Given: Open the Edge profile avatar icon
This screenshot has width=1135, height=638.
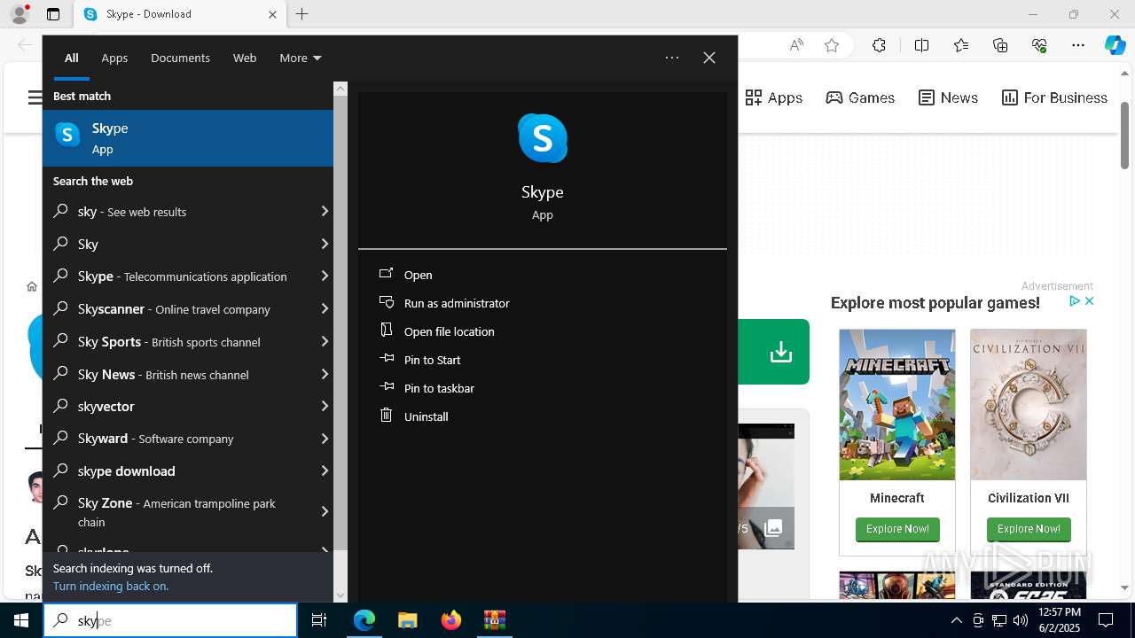Looking at the screenshot, I should click(x=20, y=14).
